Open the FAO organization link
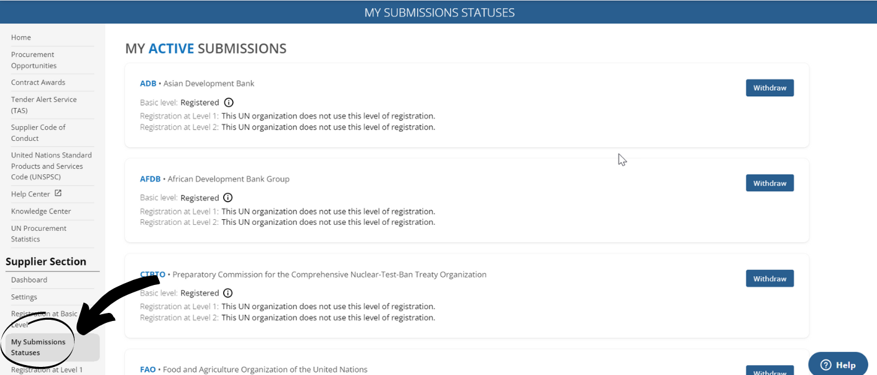Screen dimensions: 877x375 (x=148, y=369)
